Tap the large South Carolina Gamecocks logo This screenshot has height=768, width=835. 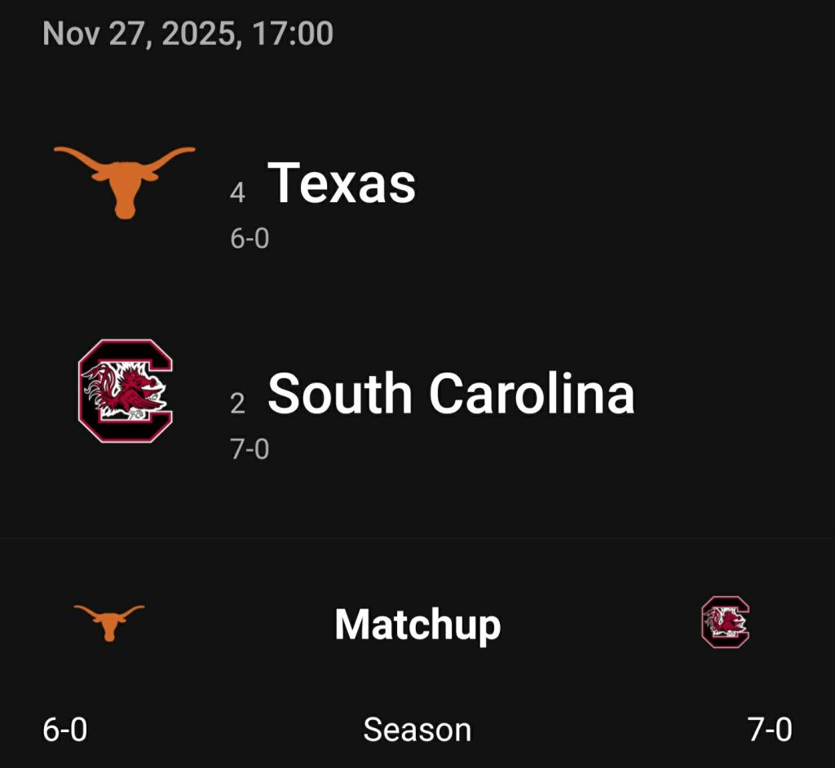tap(125, 391)
